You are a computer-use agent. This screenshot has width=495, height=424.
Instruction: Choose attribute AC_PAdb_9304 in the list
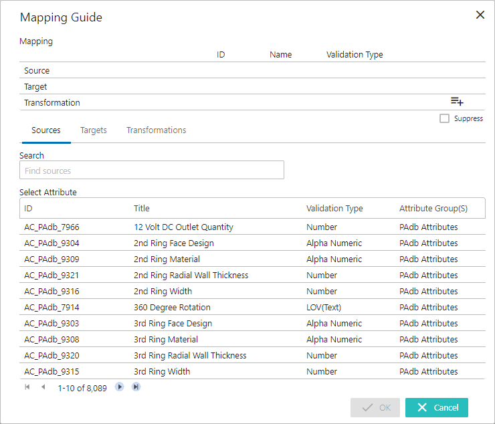(52, 243)
